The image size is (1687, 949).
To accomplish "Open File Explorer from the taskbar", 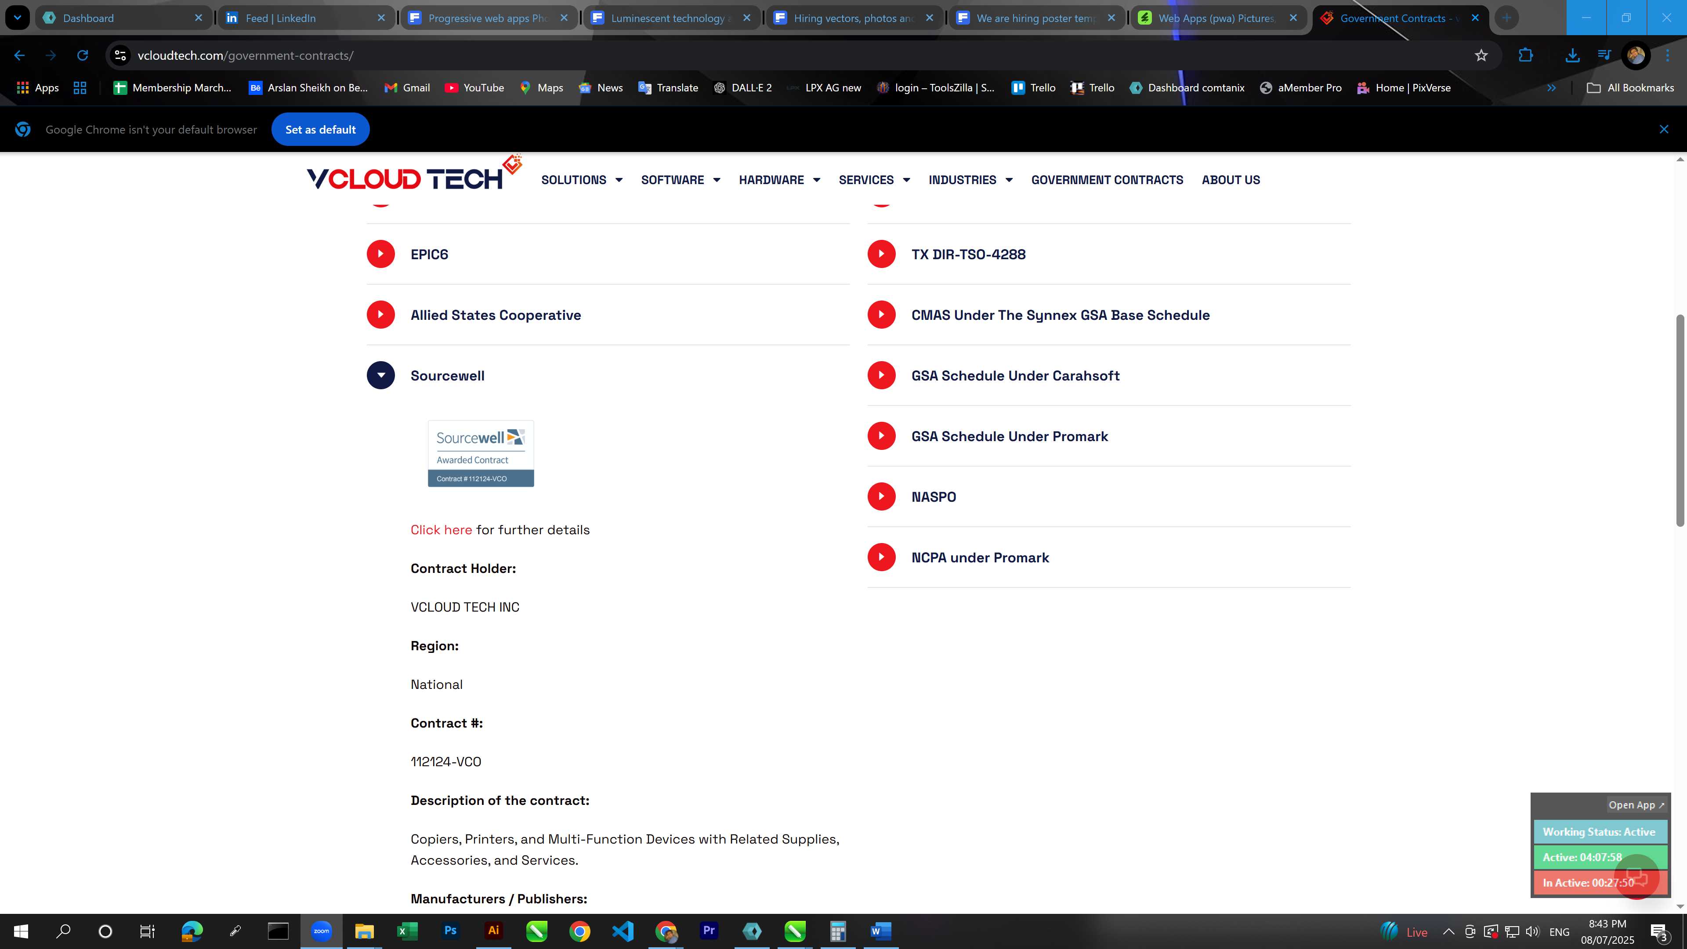I will tap(364, 931).
